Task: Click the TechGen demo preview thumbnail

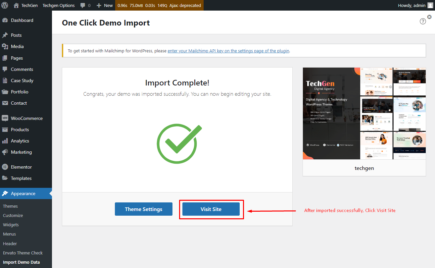Action: 364,113
